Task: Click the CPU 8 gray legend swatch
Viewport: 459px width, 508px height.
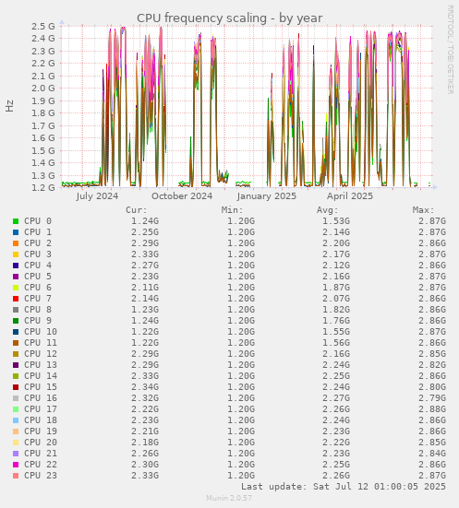Action: tap(16, 310)
